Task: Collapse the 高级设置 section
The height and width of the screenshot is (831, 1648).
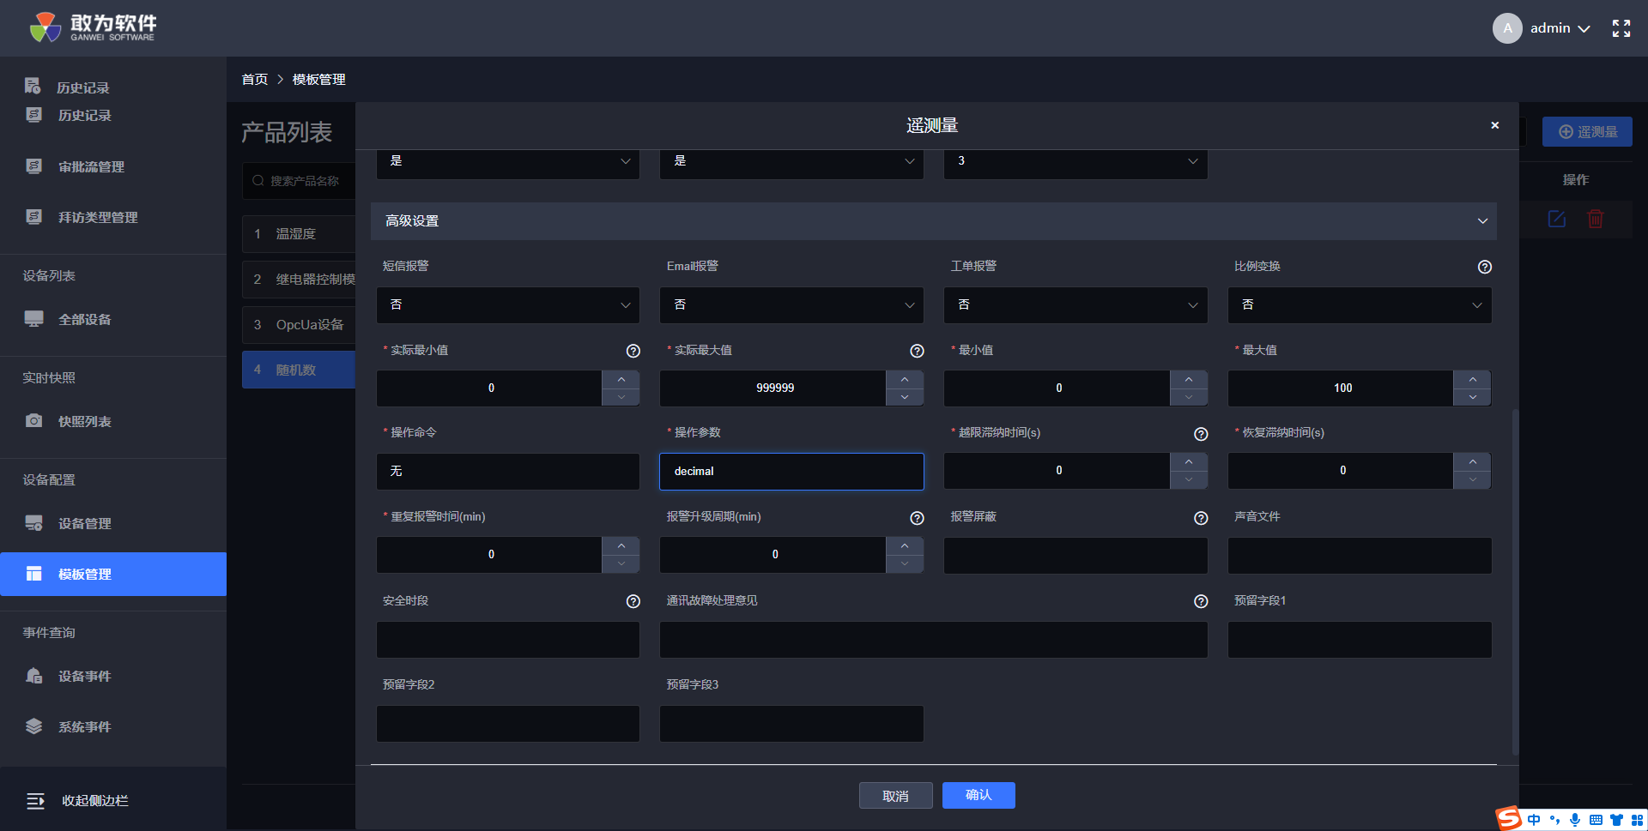Action: coord(1481,221)
